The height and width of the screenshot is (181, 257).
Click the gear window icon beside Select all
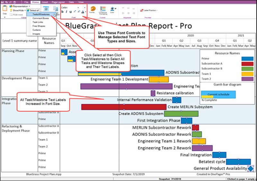(46, 9)
